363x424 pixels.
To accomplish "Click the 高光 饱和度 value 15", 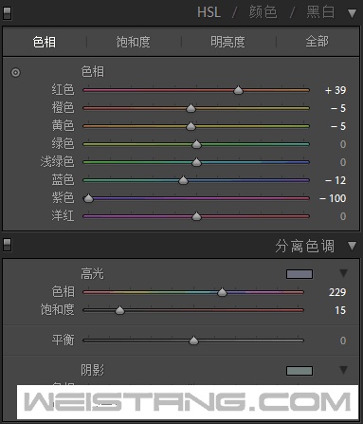I will [340, 310].
